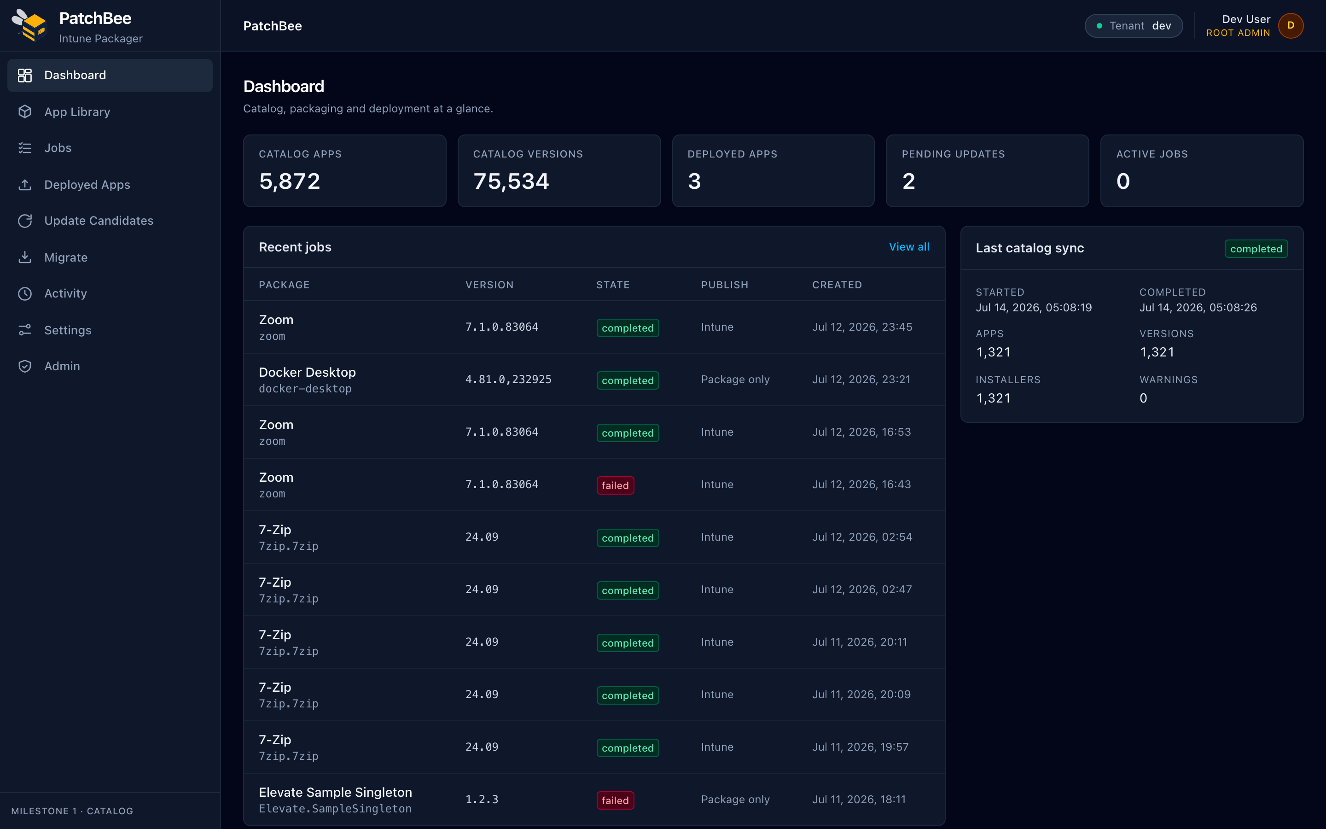Click the VERSION column header
This screenshot has height=829, width=1326.
489,285
